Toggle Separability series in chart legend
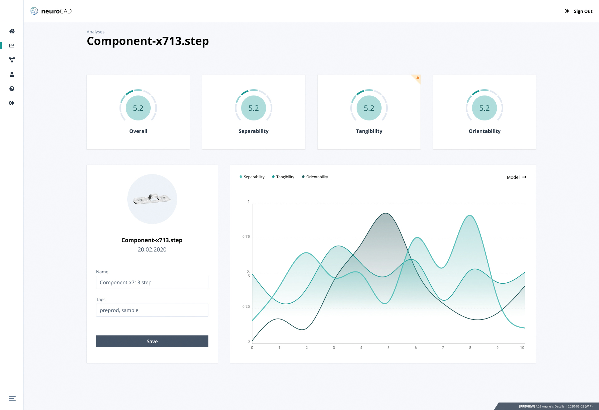 (x=252, y=177)
